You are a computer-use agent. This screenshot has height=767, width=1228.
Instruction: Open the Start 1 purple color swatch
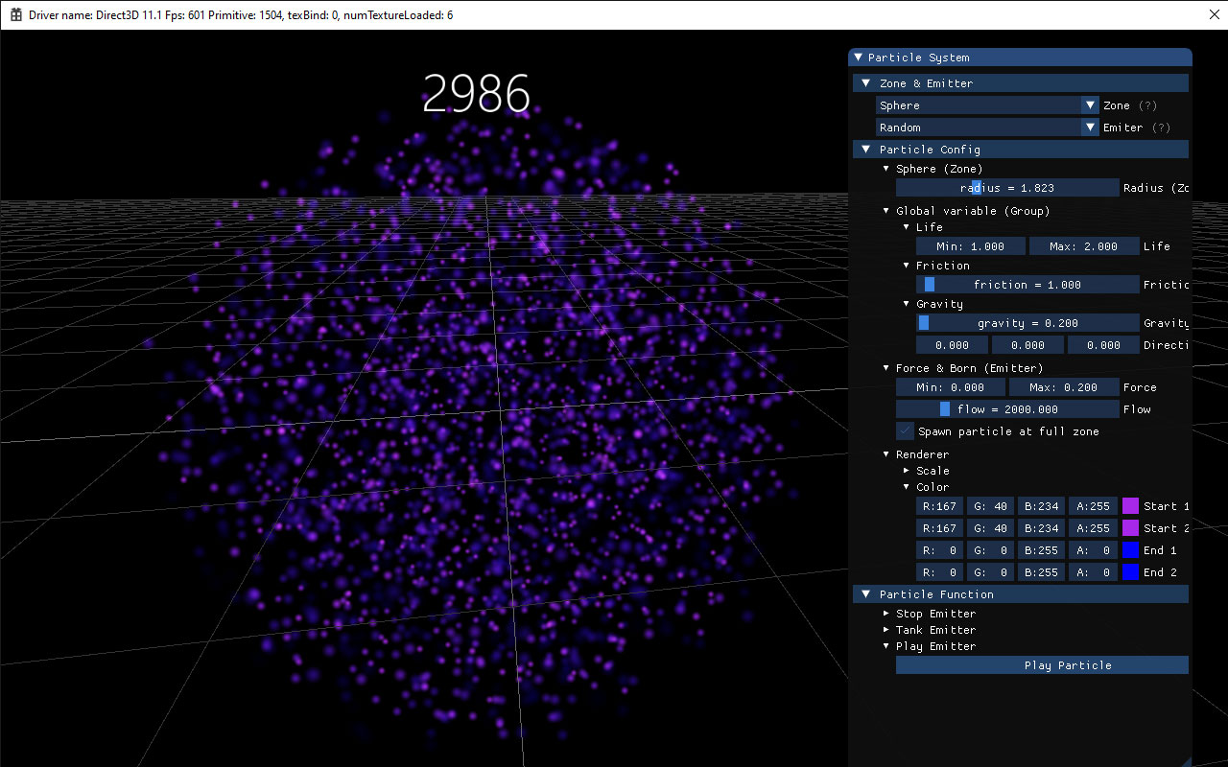coord(1130,506)
